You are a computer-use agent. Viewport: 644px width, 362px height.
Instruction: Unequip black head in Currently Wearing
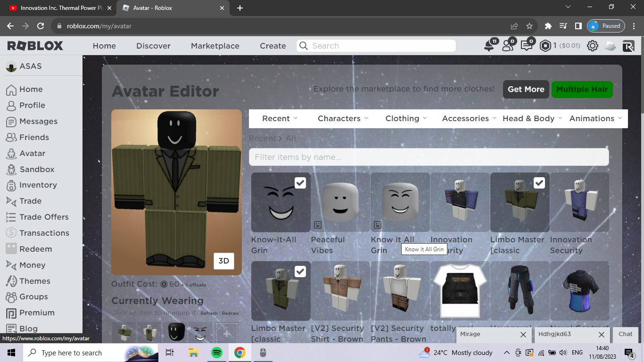176,332
